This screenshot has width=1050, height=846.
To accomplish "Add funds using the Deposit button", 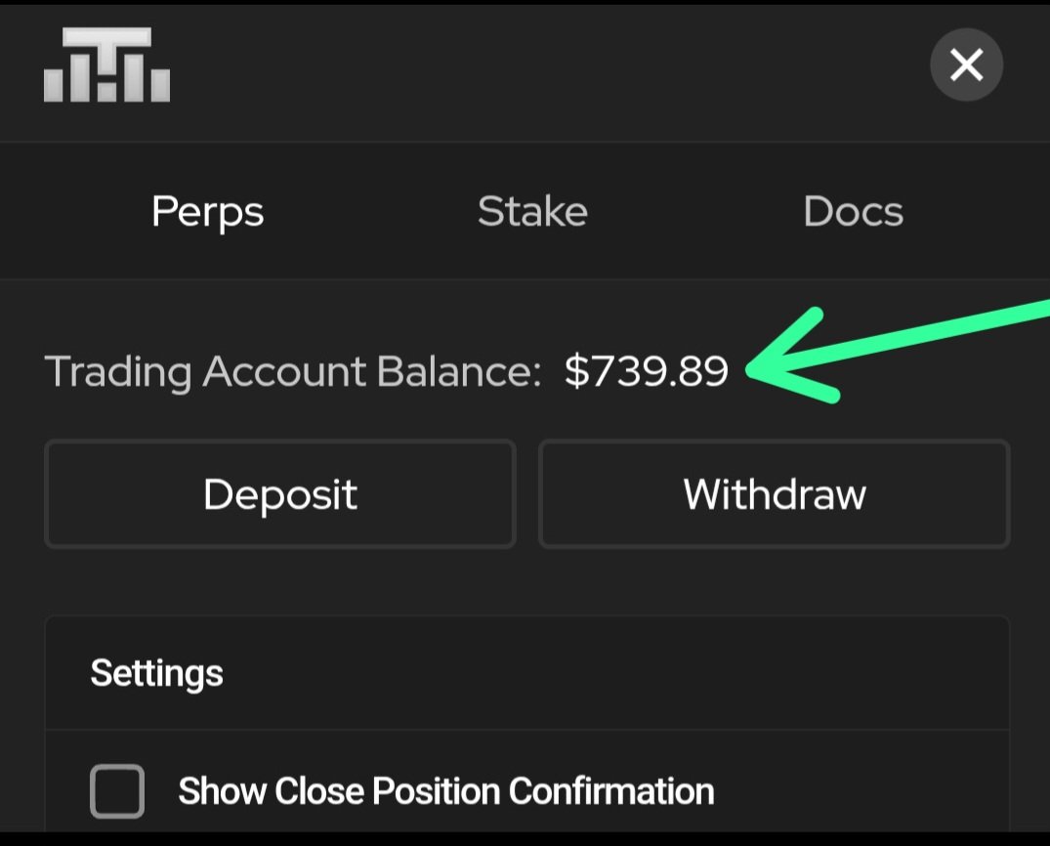I will (x=280, y=494).
